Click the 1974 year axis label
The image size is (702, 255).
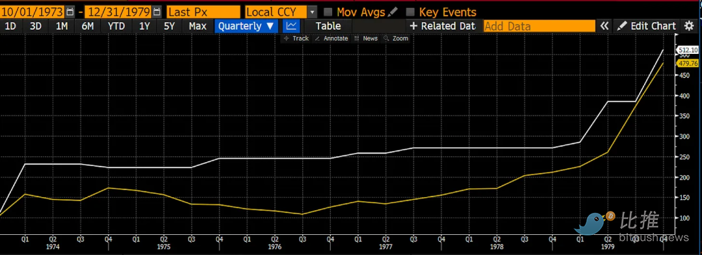[x=53, y=247]
